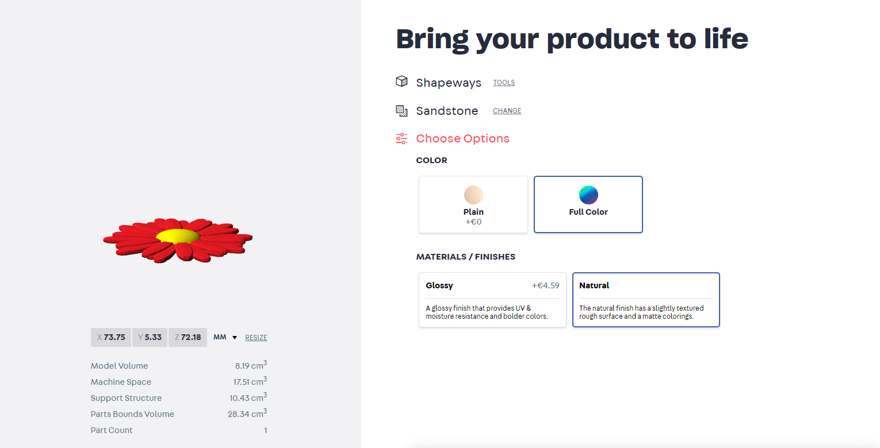Click the Plain beige color circle
This screenshot has height=448, width=880.
point(473,195)
